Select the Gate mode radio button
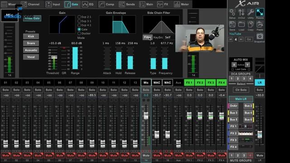The width and height of the screenshot is (290, 163). coord(79,29)
